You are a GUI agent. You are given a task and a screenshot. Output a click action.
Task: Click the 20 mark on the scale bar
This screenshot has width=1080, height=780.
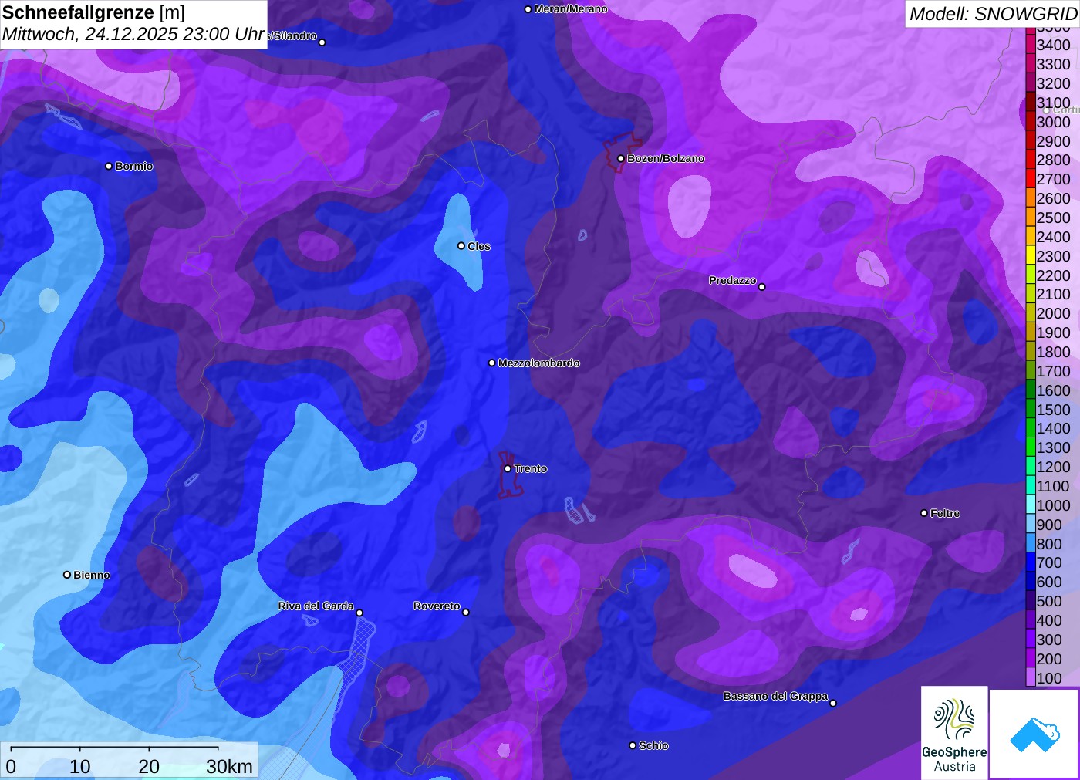click(x=149, y=766)
